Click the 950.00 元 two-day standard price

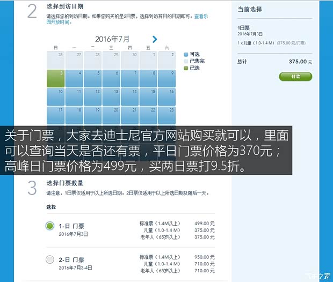coord(204,257)
